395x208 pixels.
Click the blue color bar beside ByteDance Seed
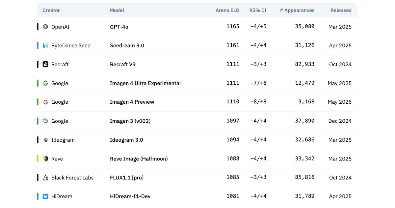[x=38, y=46]
